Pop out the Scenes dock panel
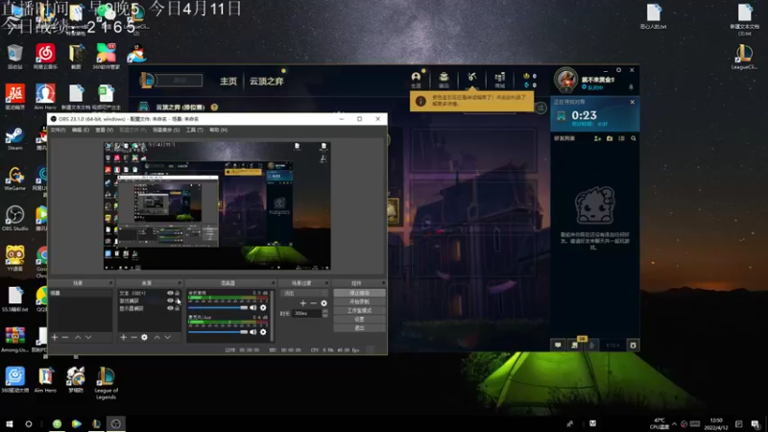The image size is (768, 432). [x=110, y=283]
